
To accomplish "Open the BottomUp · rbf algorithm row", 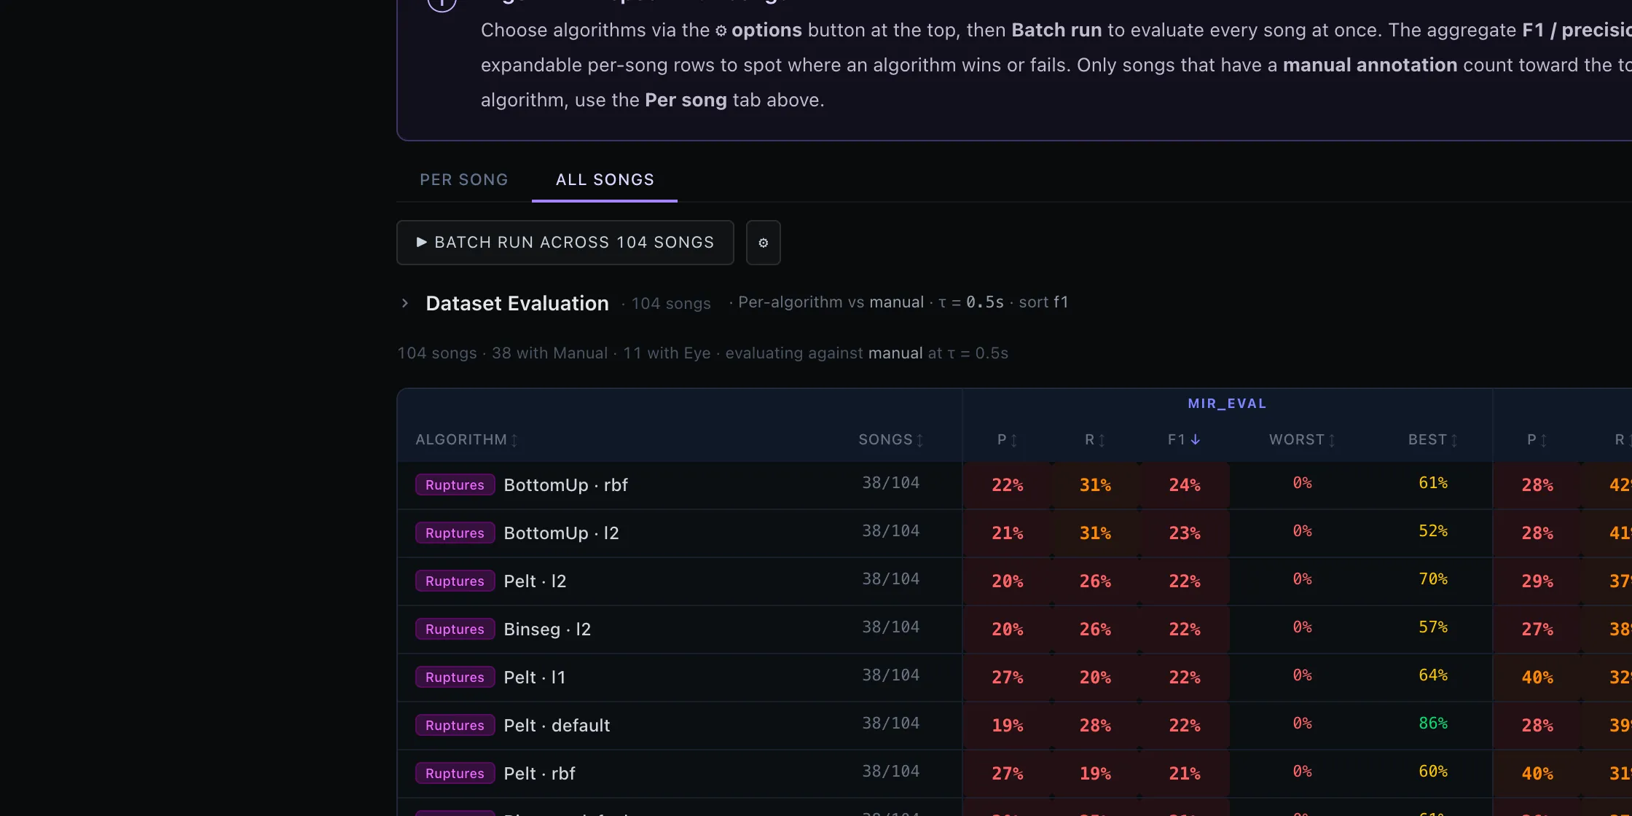I will click(x=565, y=485).
